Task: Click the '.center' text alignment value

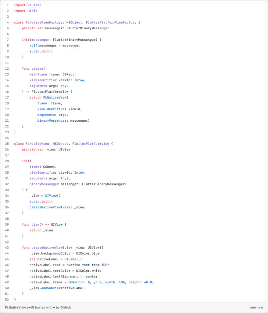Action: coord(90,276)
